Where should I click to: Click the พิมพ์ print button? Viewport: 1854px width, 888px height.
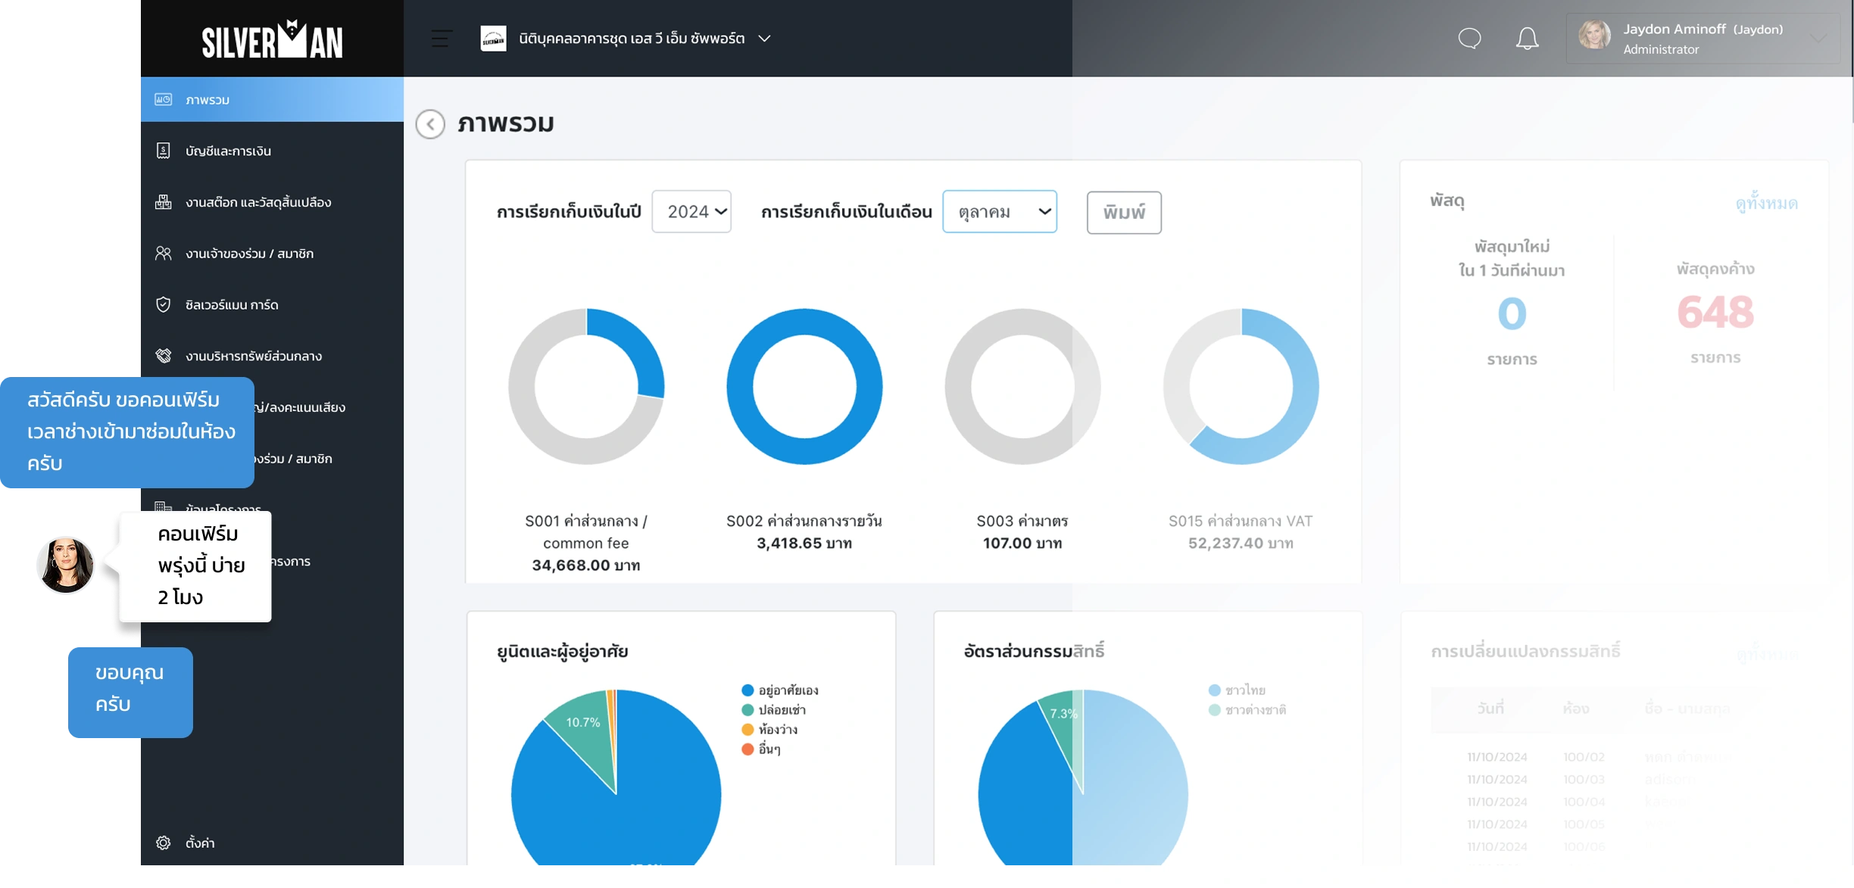[1124, 213]
